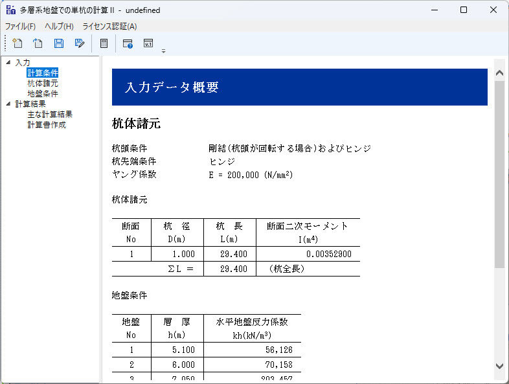Viewport: 509px width, 384px height.
Task: Click the Open file toolbar icon
Action: coord(38,43)
